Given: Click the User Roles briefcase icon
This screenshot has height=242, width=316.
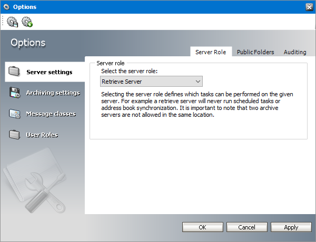Looking at the screenshot, I should 14,135.
